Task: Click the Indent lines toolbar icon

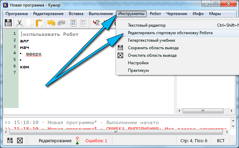Action: (73, 23)
